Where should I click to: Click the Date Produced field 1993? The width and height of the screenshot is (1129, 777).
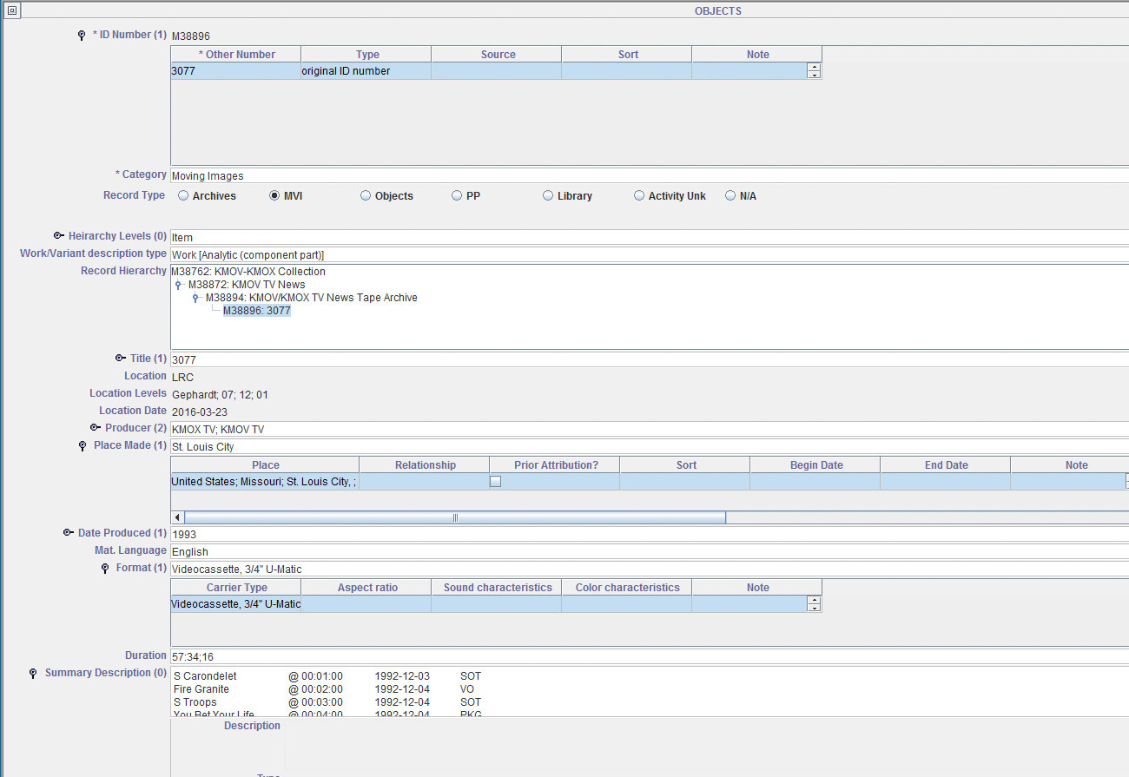point(650,534)
